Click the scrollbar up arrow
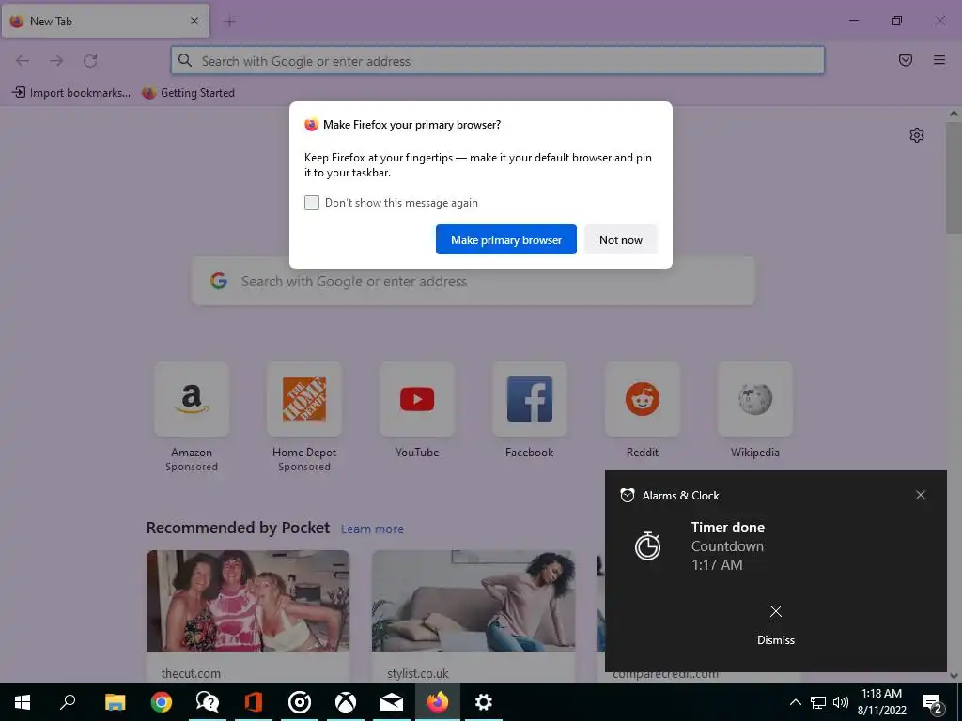The height and width of the screenshot is (721, 962). click(x=954, y=114)
